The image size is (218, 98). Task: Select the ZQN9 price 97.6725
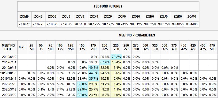coord(38,24)
